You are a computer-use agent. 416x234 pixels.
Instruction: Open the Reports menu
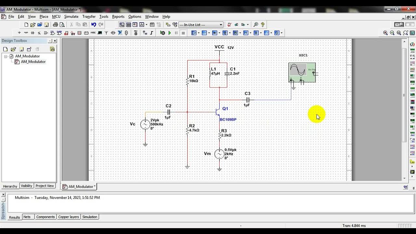point(118,17)
